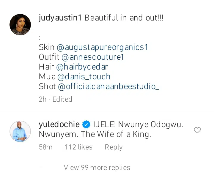Click the line before View 99 more replies
The height and width of the screenshot is (178, 214).
pos(48,167)
